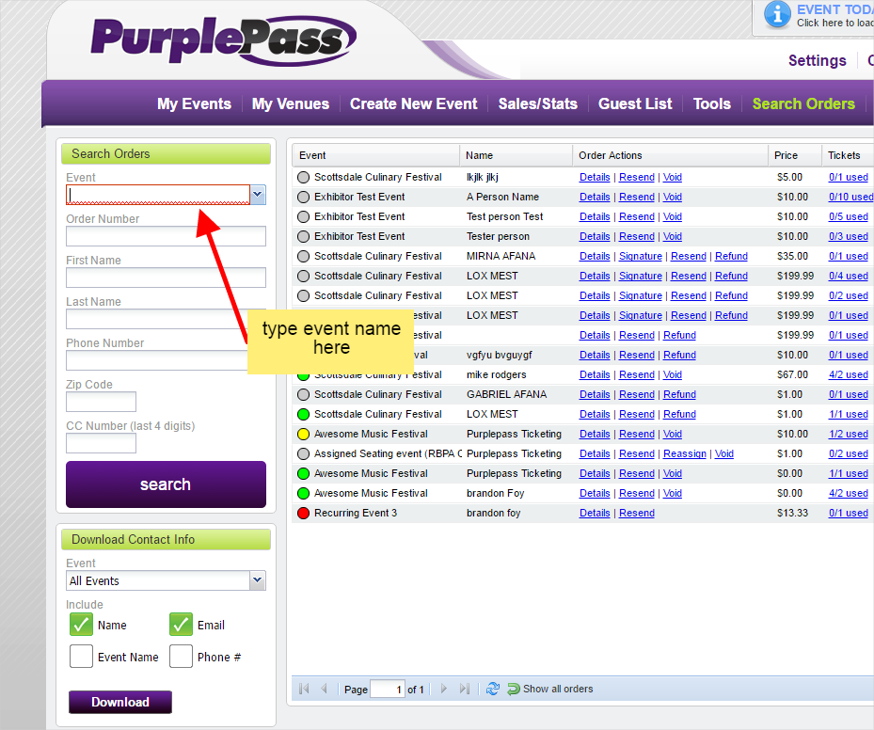The width and height of the screenshot is (874, 730).
Task: Void the brandon Foy order
Action: pyautogui.click(x=673, y=494)
